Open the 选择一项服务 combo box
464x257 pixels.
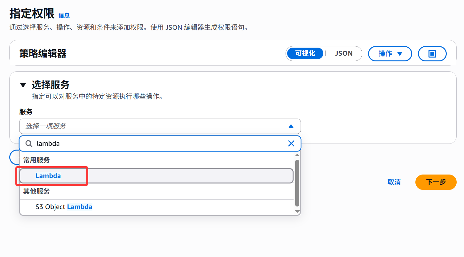160,126
